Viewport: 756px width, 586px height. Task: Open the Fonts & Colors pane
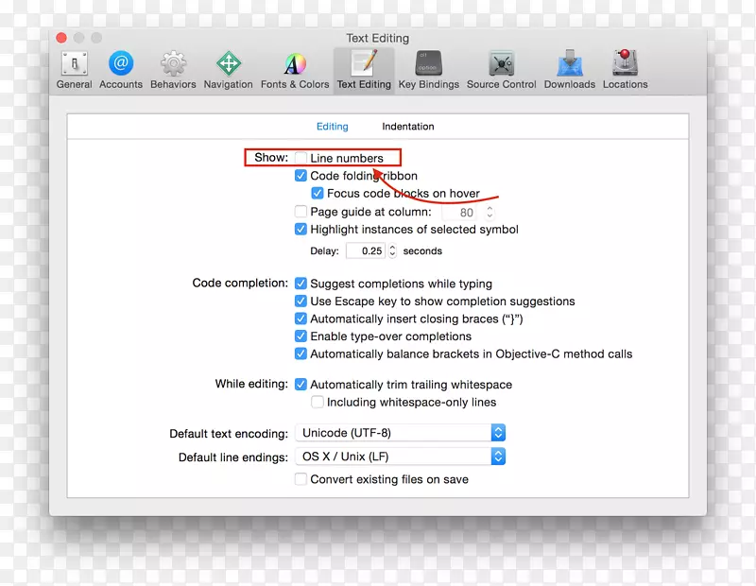click(294, 66)
